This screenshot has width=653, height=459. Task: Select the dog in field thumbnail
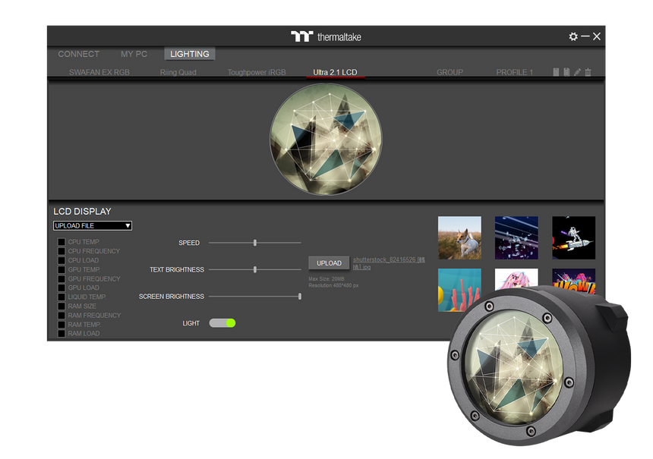459,237
